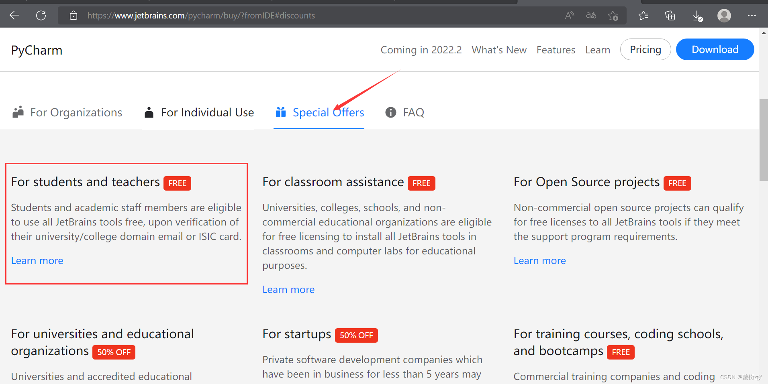Open the Learn page
Image resolution: width=768 pixels, height=384 pixels.
598,50
